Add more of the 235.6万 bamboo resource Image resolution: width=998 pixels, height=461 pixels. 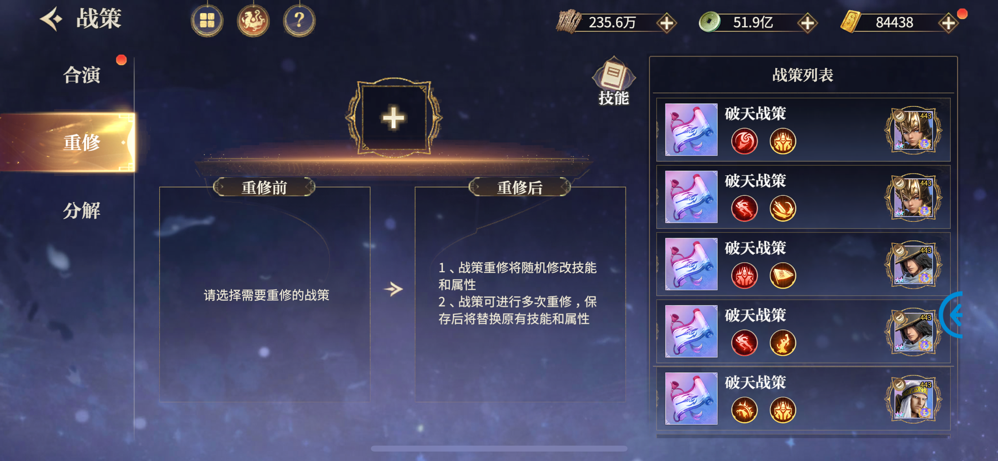point(667,23)
